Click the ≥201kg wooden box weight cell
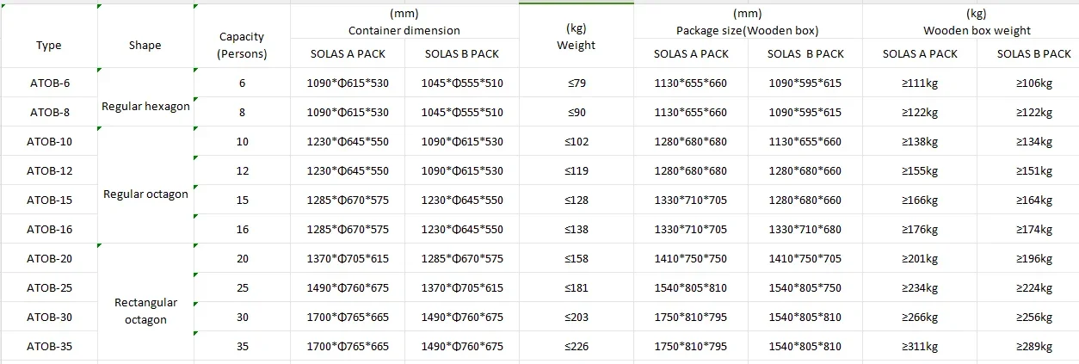Viewport: 1079px width, 364px height. point(919,259)
